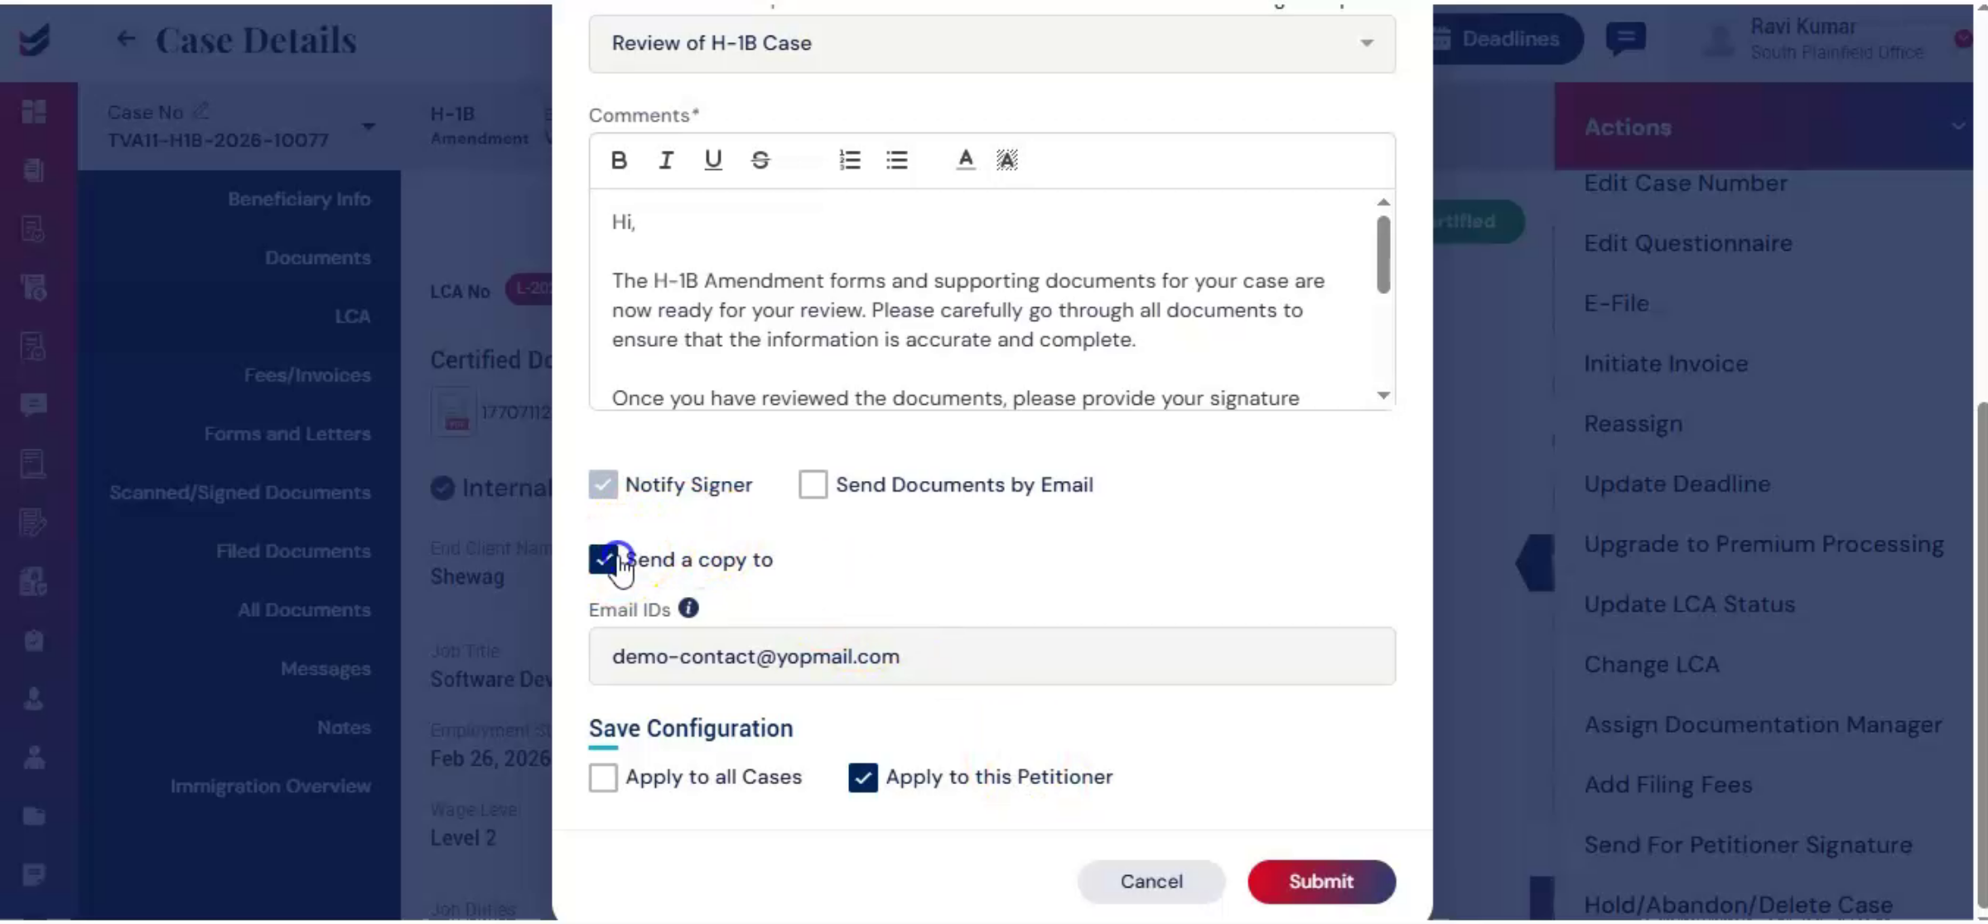Viewport: 1988px width, 924px height.
Task: Open text highlight color picker
Action: click(x=1006, y=160)
